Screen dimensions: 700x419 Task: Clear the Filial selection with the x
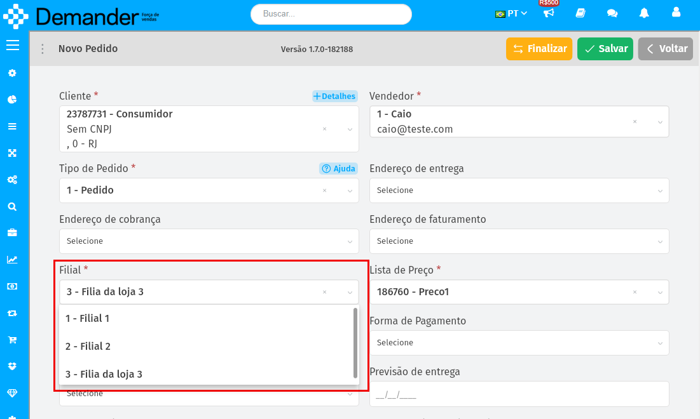(324, 292)
